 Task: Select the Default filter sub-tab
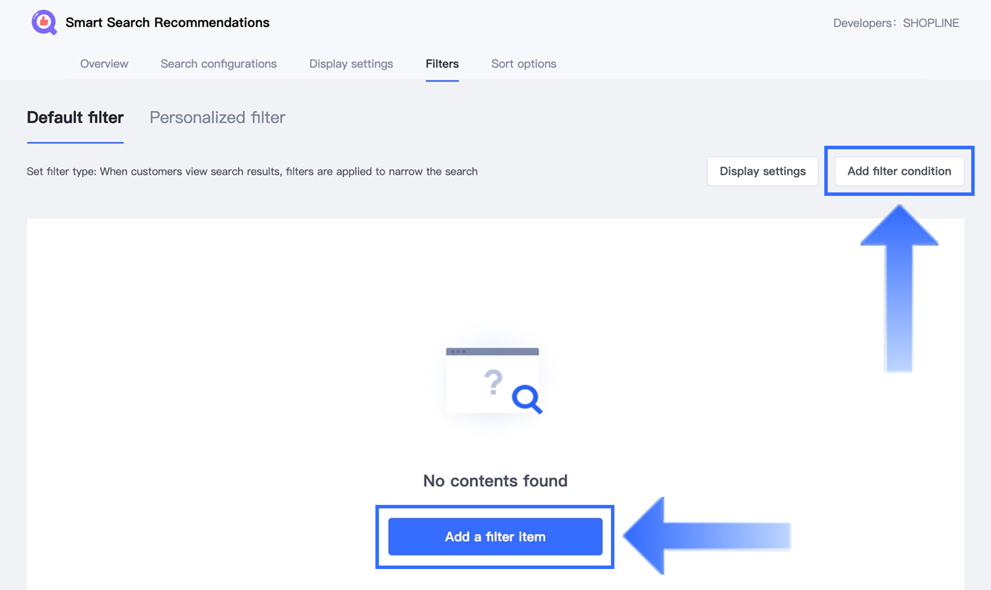[x=75, y=117]
